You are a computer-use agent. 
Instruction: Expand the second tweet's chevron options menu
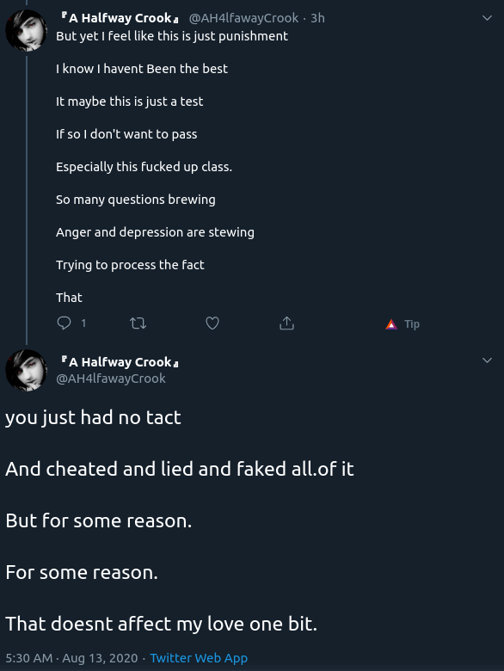[487, 360]
